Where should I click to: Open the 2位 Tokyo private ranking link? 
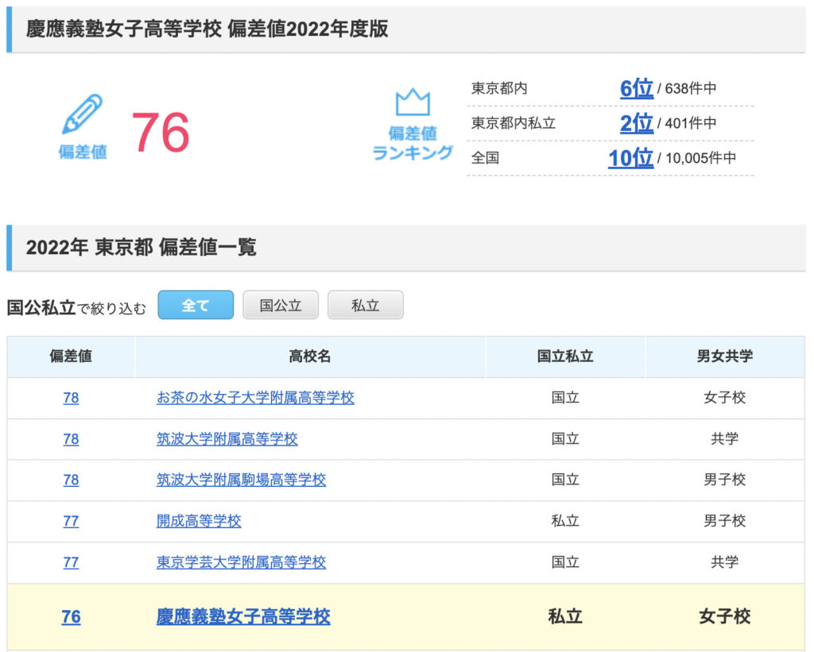[637, 123]
